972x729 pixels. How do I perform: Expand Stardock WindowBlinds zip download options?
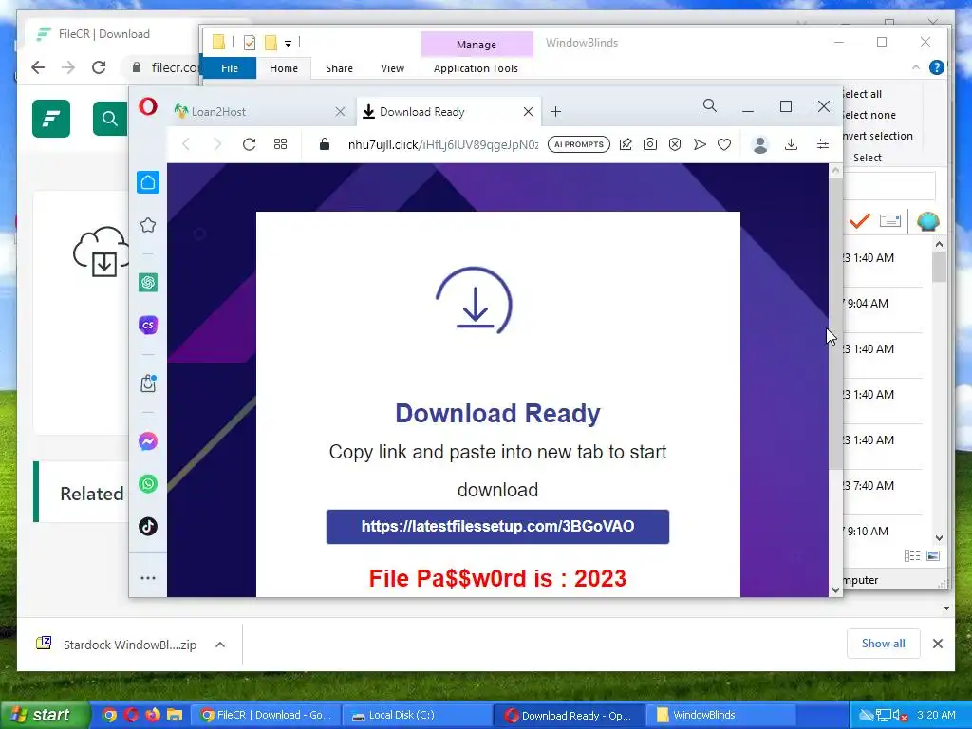(x=220, y=645)
